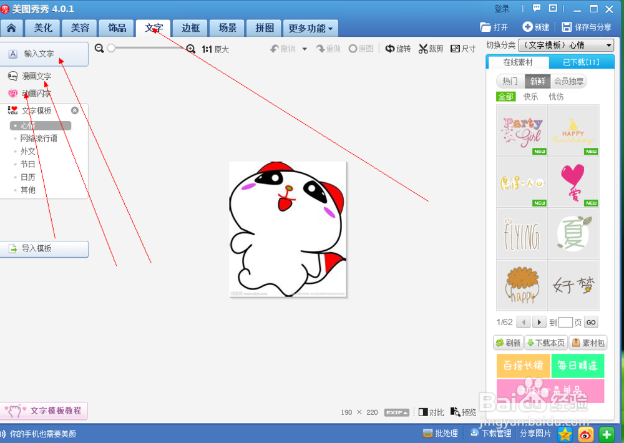
Task: Collapse the 文字模板 panel
Action: coord(74,110)
